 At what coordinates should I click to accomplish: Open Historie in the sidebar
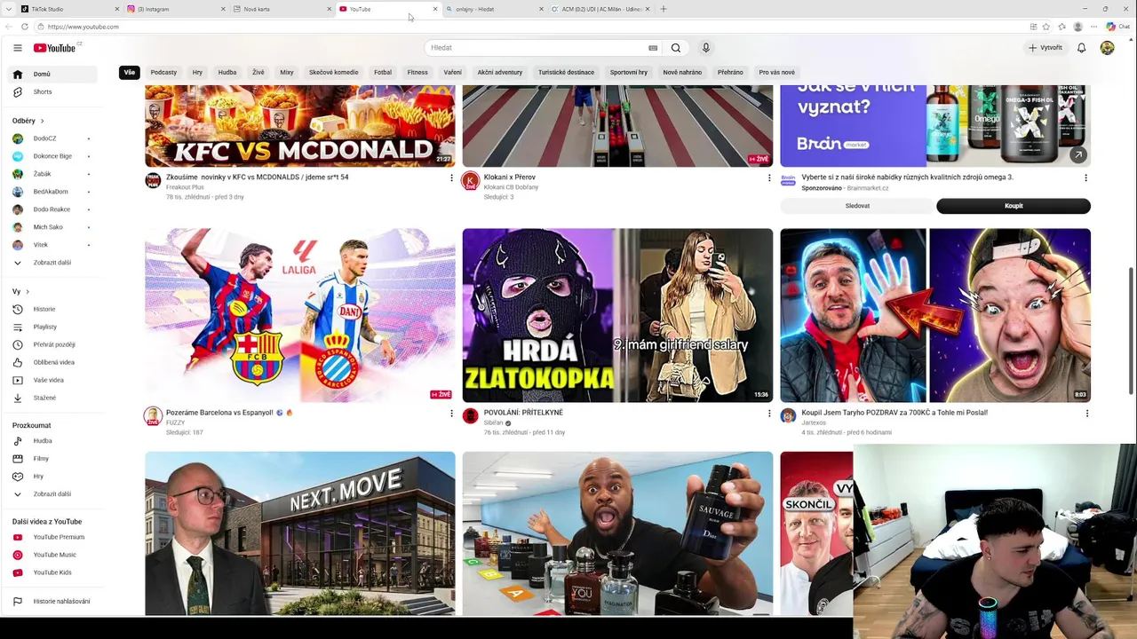[x=53, y=309]
